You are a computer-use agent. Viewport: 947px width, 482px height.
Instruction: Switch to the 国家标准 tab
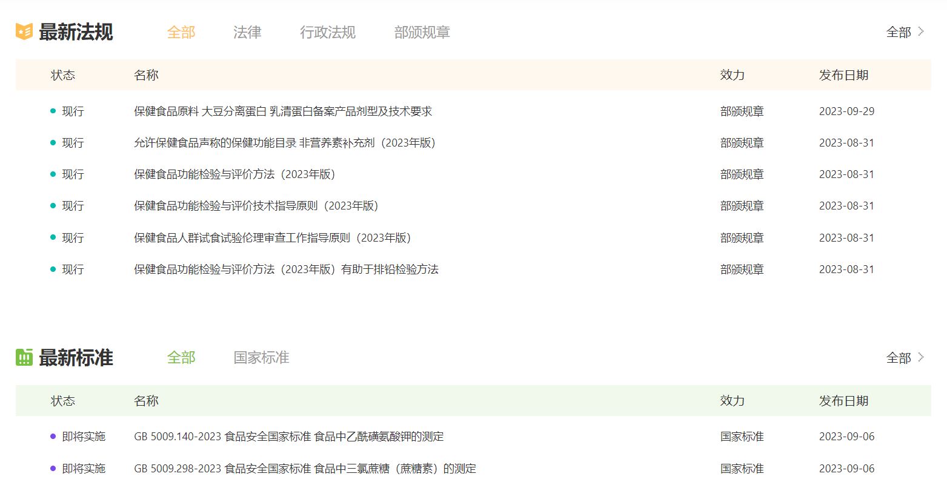click(262, 357)
